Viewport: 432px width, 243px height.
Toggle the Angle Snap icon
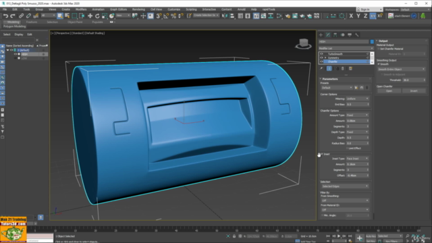pos(166,16)
